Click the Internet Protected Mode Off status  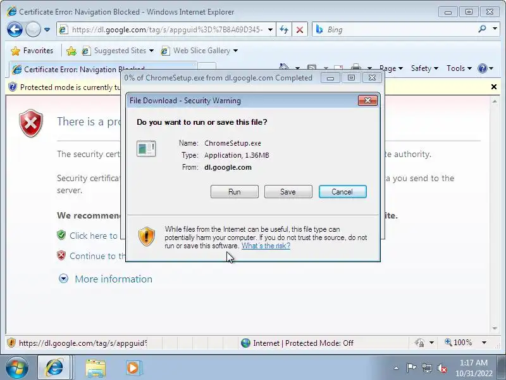coord(297,343)
